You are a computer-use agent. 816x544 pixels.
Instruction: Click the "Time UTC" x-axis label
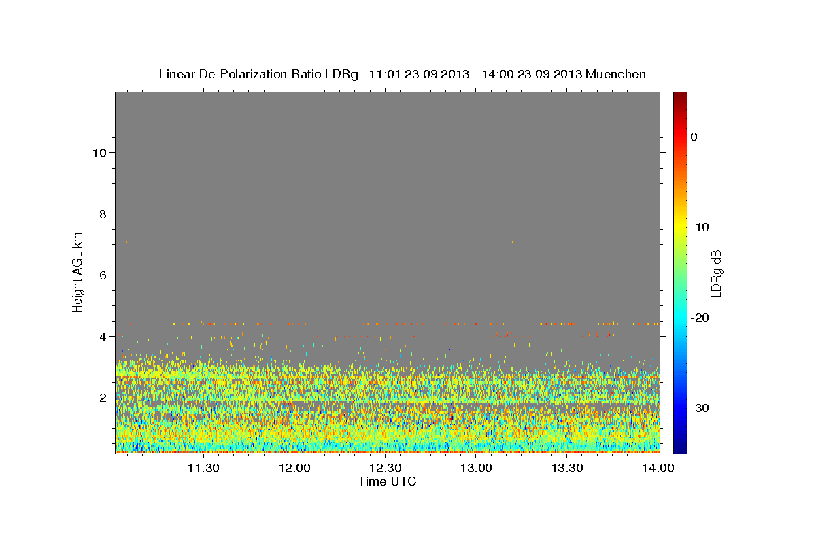coord(387,481)
